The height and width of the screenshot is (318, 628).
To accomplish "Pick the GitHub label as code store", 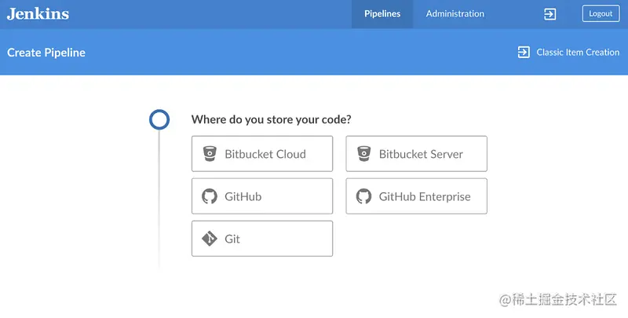I will point(243,196).
